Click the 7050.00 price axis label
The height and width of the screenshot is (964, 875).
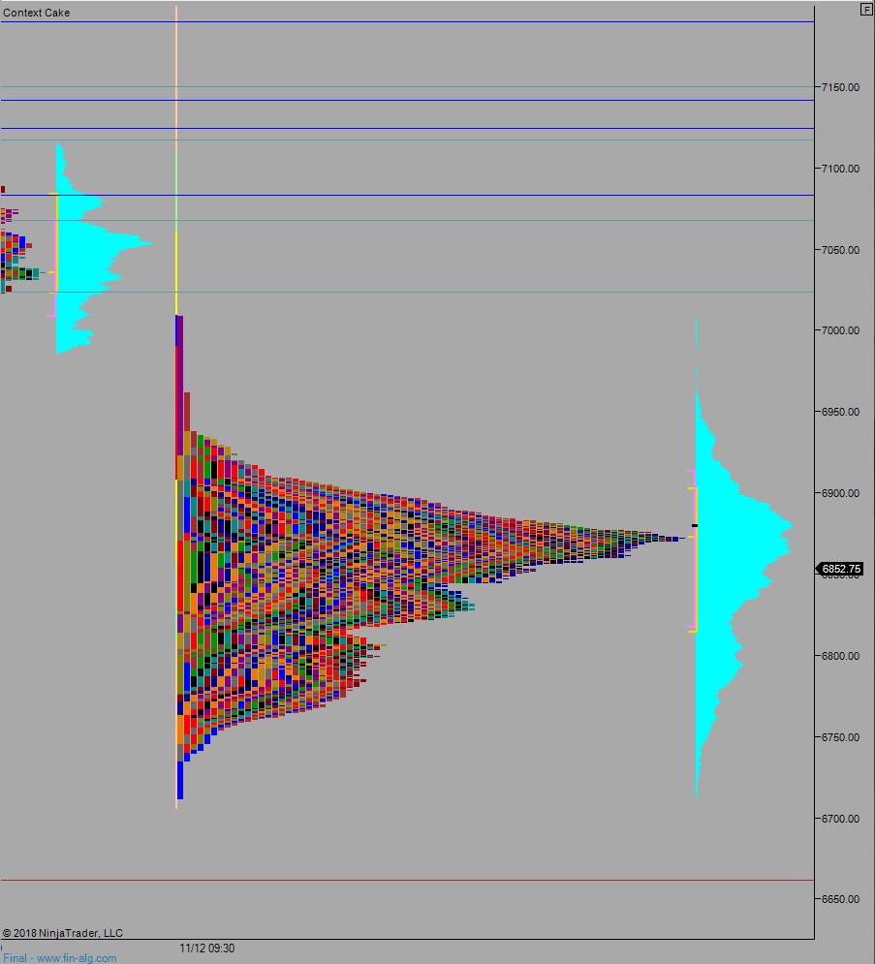click(x=840, y=250)
